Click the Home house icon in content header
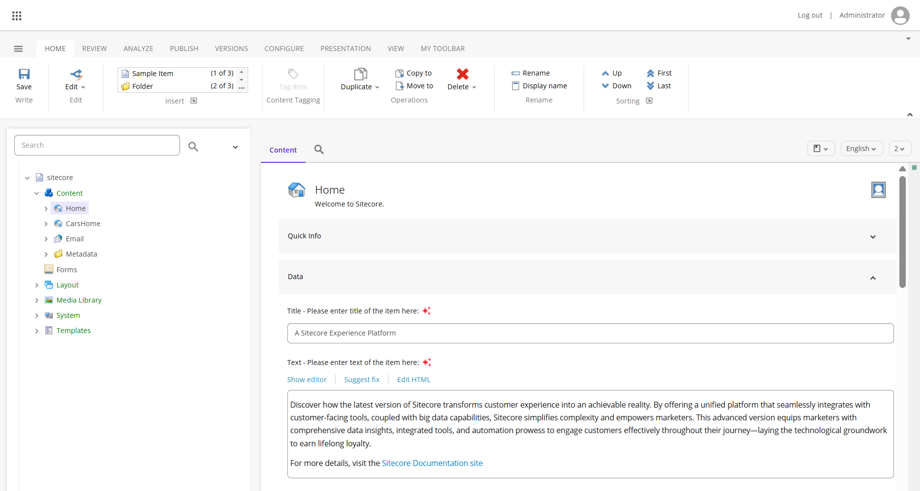This screenshot has width=920, height=491. pyautogui.click(x=297, y=190)
